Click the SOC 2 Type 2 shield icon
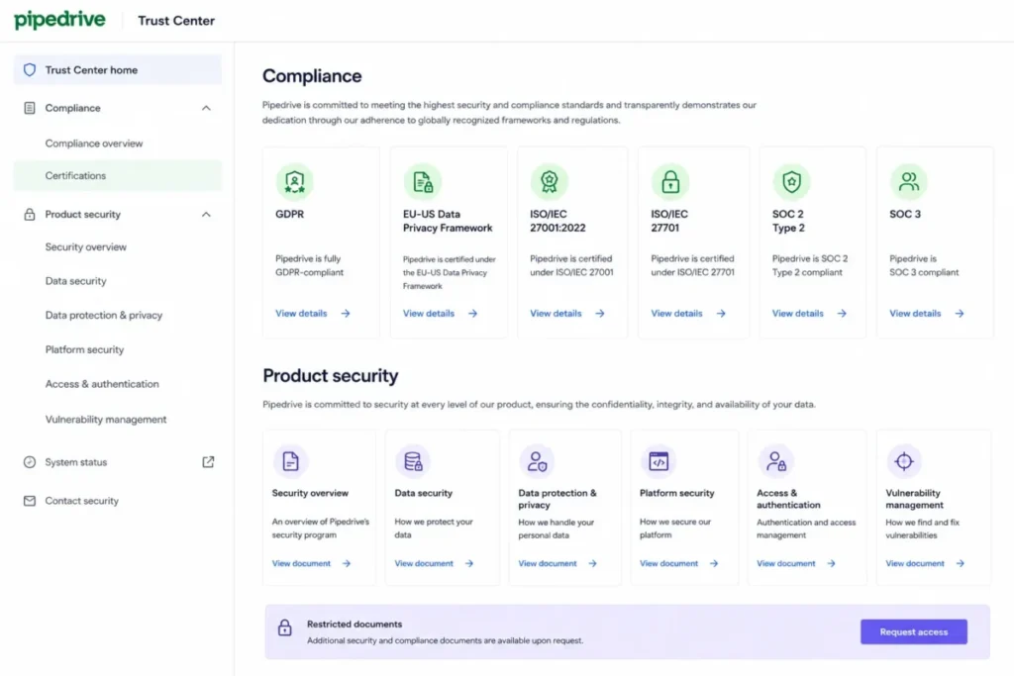 (791, 182)
